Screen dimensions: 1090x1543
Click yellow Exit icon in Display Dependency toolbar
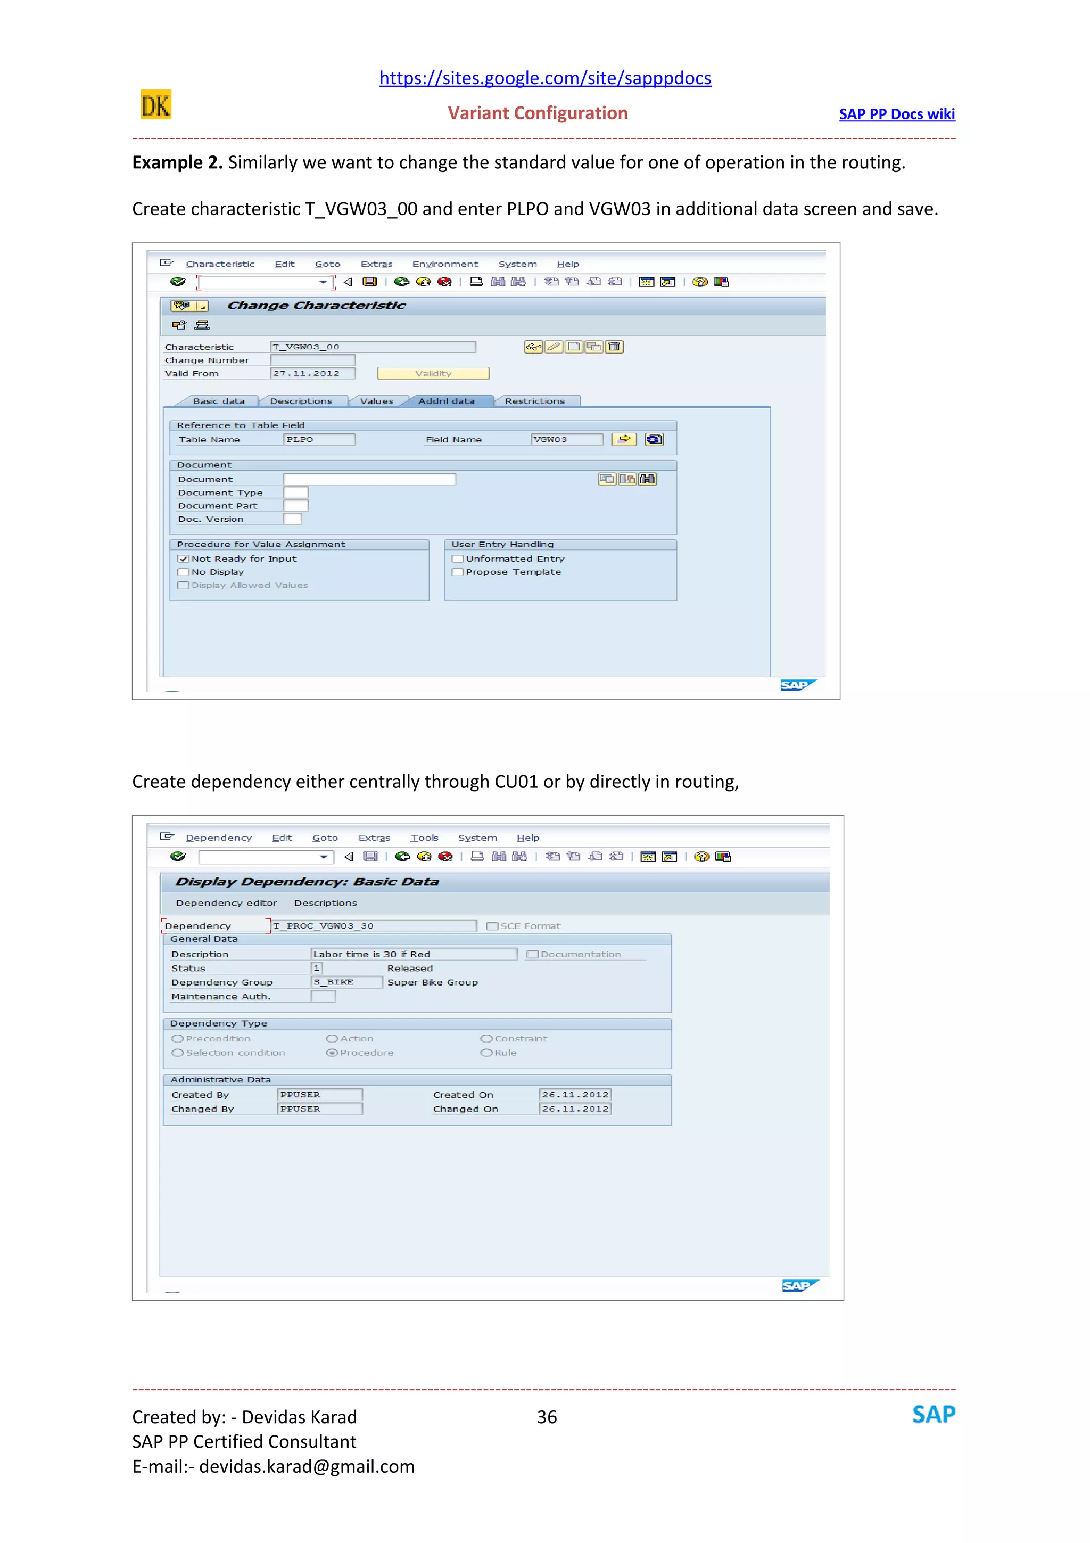tap(424, 856)
